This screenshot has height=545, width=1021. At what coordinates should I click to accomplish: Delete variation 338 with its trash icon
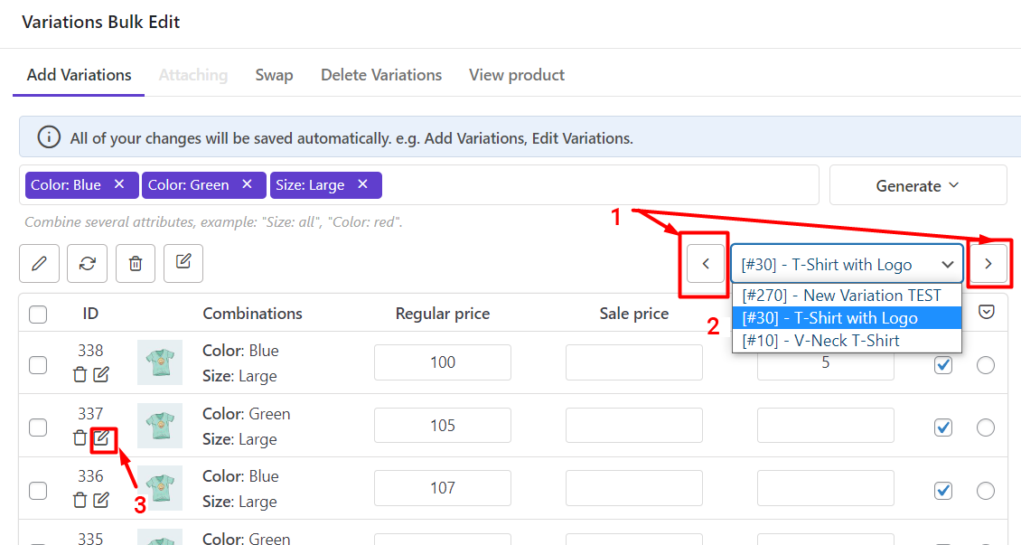click(x=80, y=374)
